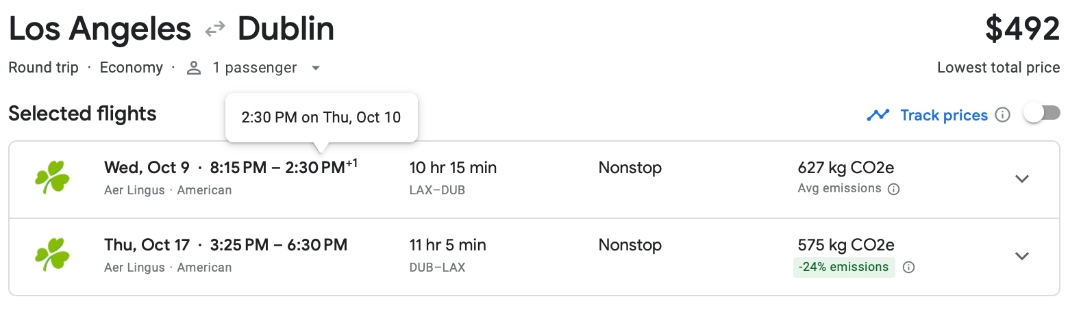1081x312 pixels.
Task: Select the Economy cabin class label
Action: coord(131,68)
